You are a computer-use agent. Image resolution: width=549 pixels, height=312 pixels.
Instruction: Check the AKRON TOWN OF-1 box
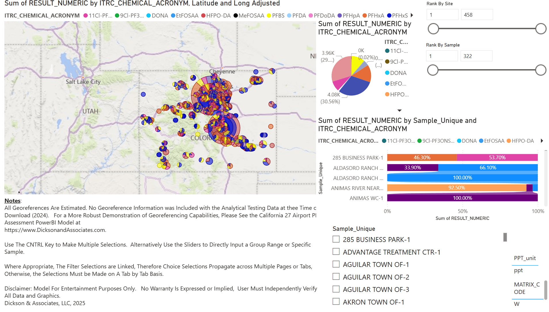click(336, 301)
